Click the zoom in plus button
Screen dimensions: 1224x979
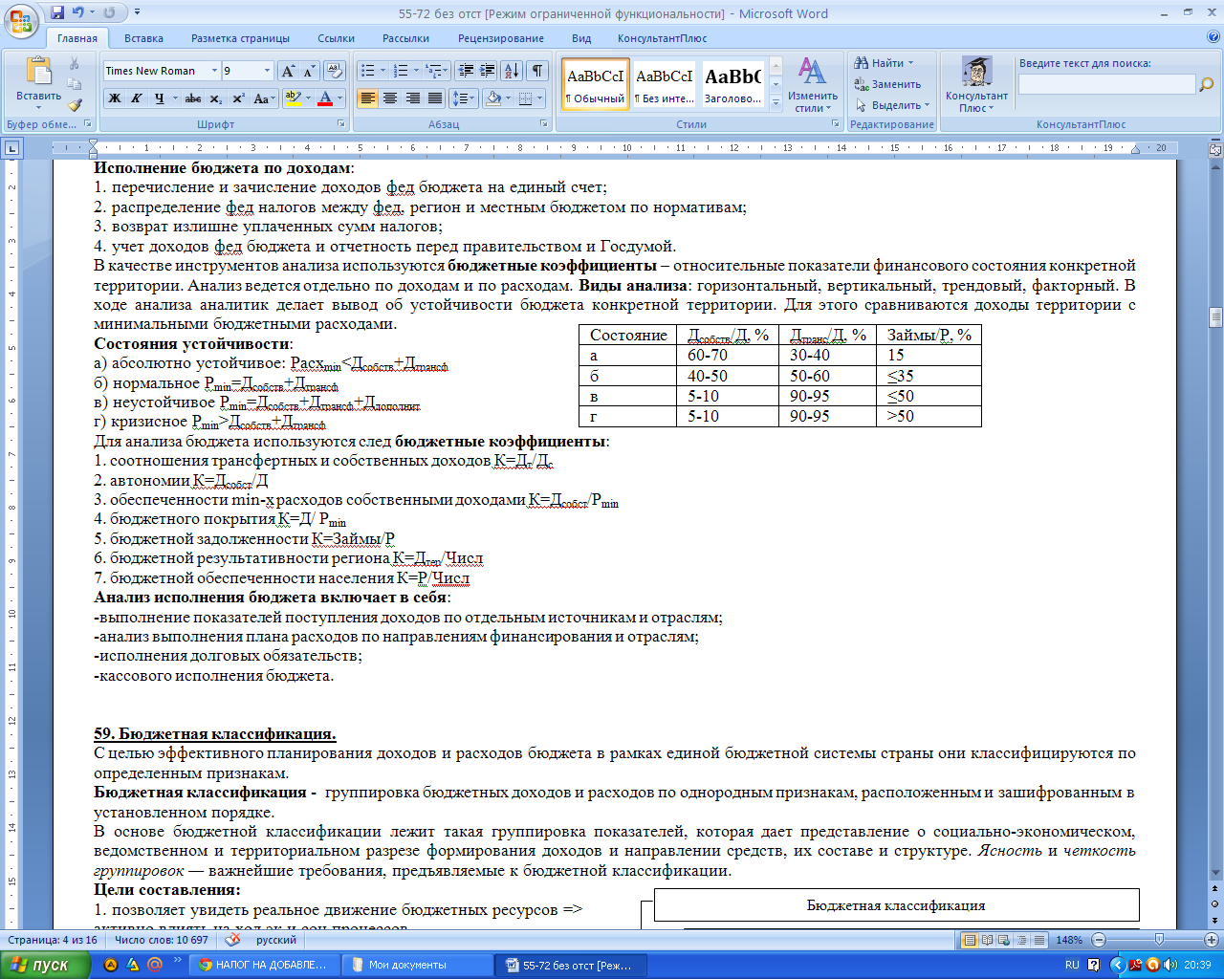point(1212,940)
